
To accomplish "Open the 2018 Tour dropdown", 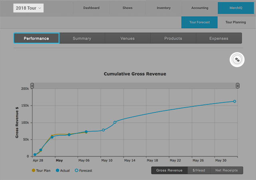I will click(x=29, y=8).
